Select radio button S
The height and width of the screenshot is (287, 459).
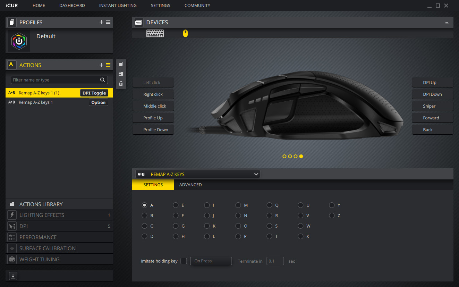click(269, 226)
